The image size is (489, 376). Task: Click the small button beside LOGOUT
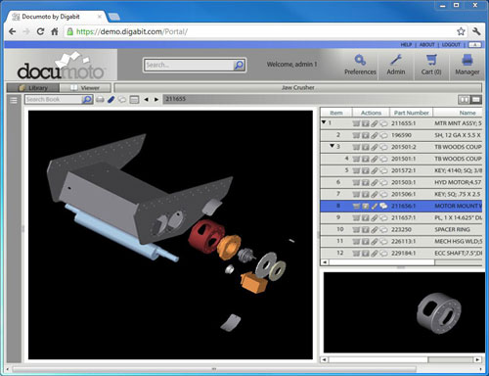pyautogui.click(x=474, y=45)
